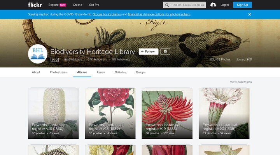280x155 pixels.
Task: Click the 173,469 Photos count
Action: (220, 60)
